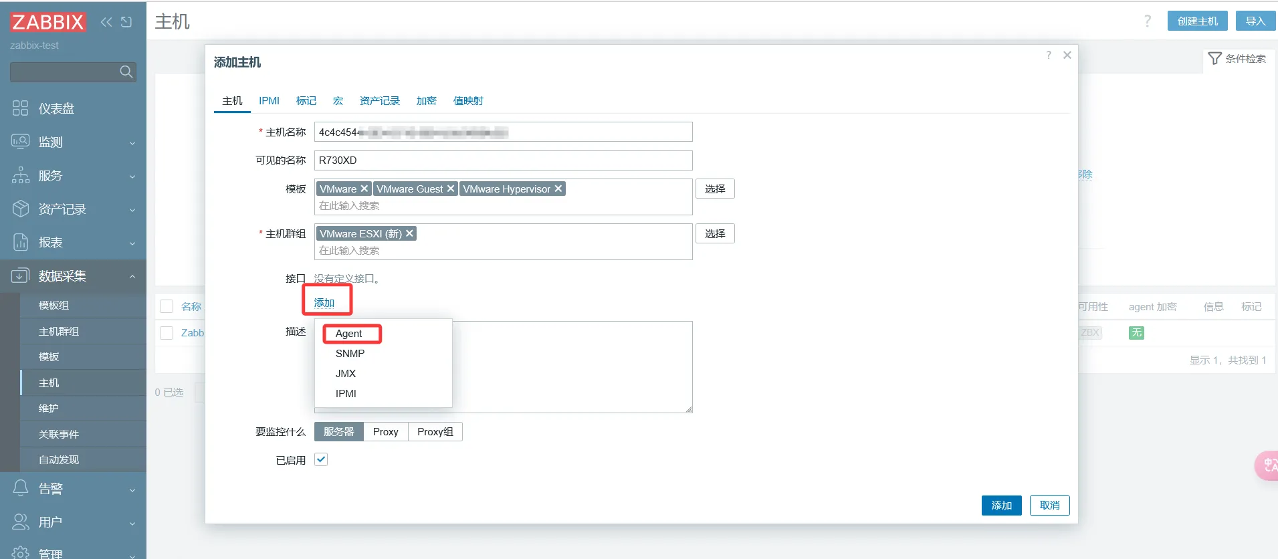Select Proxy组 for monitoring
This screenshot has height=559, width=1278.
[x=435, y=431]
